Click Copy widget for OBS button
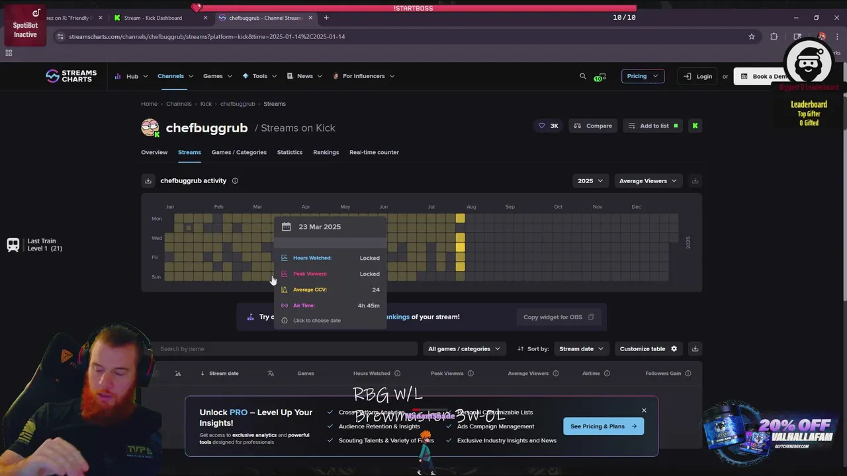This screenshot has height=476, width=847. pos(558,317)
